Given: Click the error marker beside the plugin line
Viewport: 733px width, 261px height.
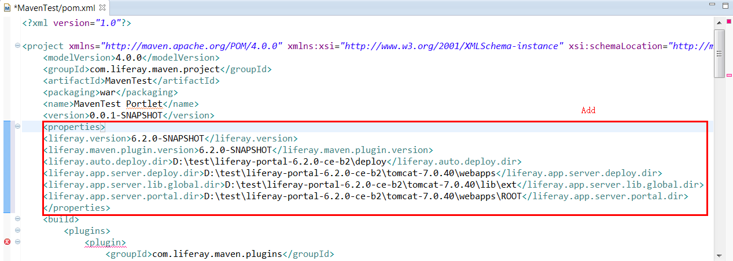Looking at the screenshot, I should (x=7, y=243).
